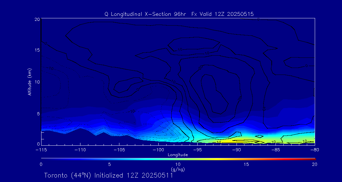Click the 15 altitude axis tick label
The height and width of the screenshot is (182, 342).
36,51
